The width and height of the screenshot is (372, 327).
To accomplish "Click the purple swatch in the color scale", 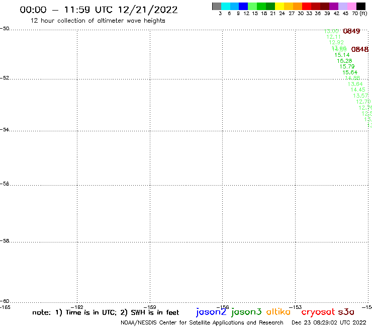I will click(x=334, y=6).
